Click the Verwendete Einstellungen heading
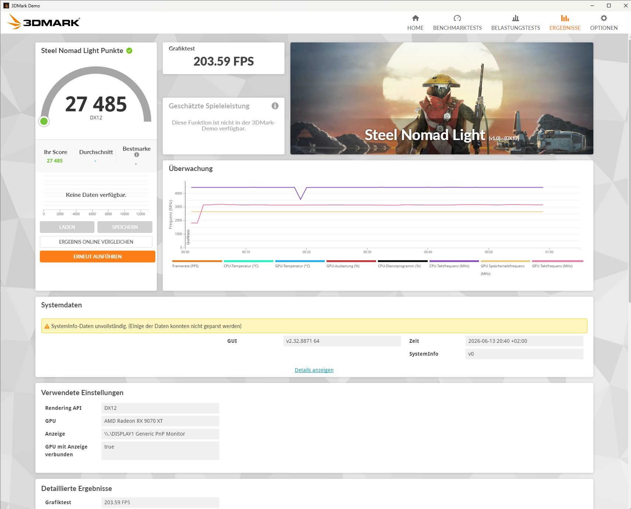The image size is (631, 509). pos(82,393)
